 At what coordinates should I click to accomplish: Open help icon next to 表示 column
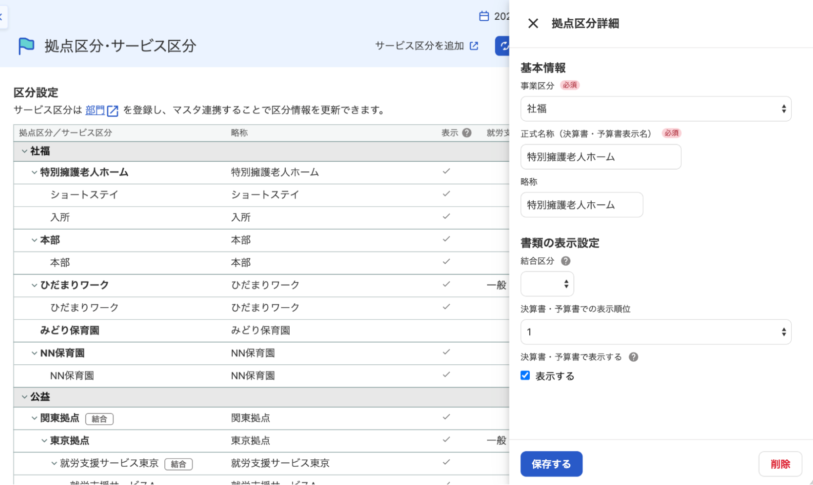(466, 133)
